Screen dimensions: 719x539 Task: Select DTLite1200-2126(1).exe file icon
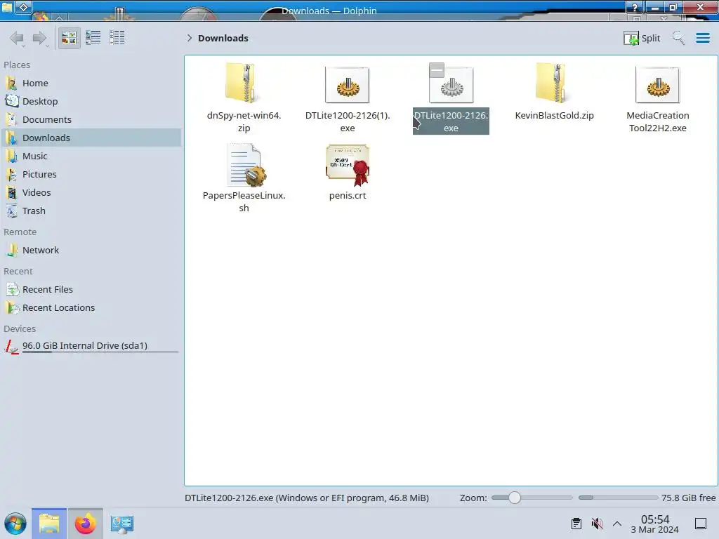point(347,85)
